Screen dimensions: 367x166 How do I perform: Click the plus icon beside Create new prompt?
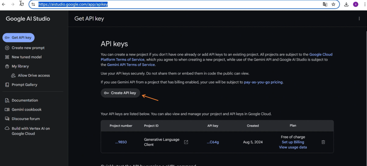tap(7, 48)
